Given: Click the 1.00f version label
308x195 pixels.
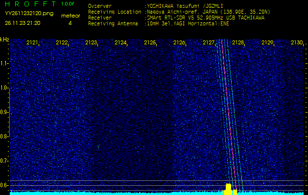Looking at the screenshot, I should pyautogui.click(x=68, y=4).
